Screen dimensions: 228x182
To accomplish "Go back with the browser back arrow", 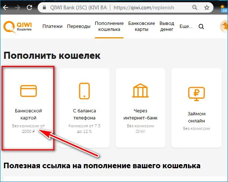I will tap(6, 7).
